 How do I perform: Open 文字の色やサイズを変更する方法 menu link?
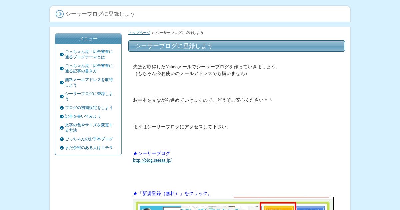[89, 128]
